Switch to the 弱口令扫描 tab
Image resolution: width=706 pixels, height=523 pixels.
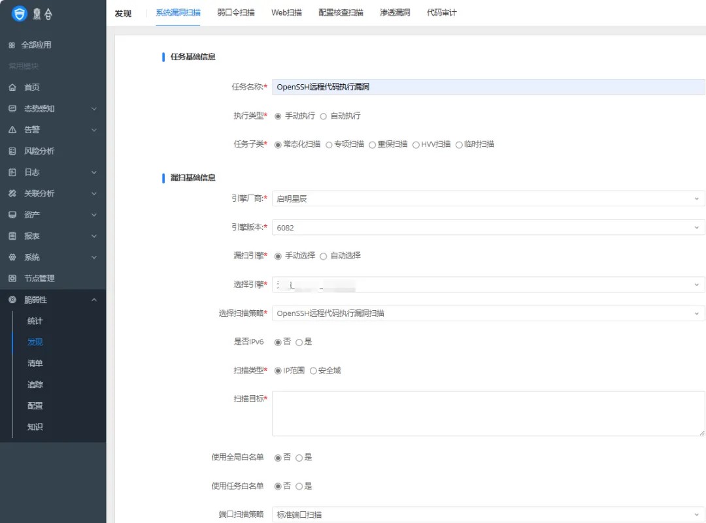coord(236,12)
